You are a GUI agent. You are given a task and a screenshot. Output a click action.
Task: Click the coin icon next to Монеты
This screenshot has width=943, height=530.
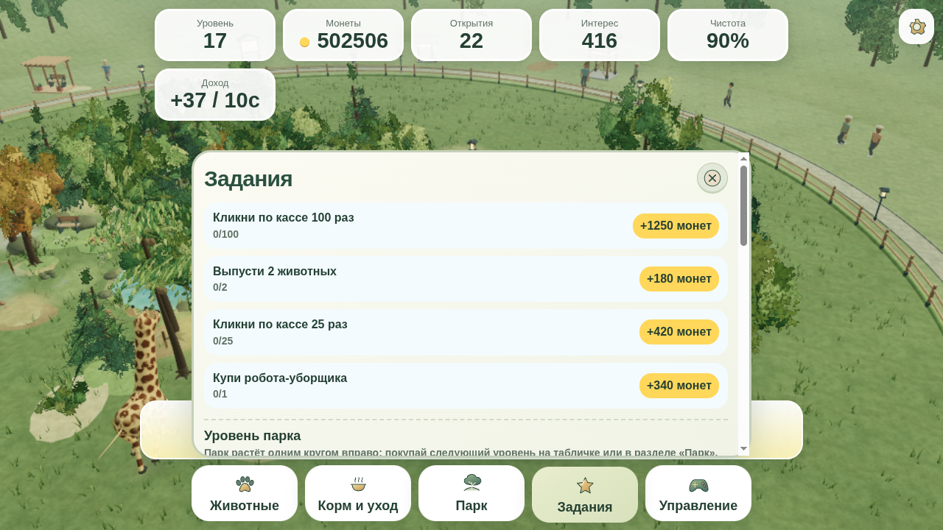coord(304,42)
